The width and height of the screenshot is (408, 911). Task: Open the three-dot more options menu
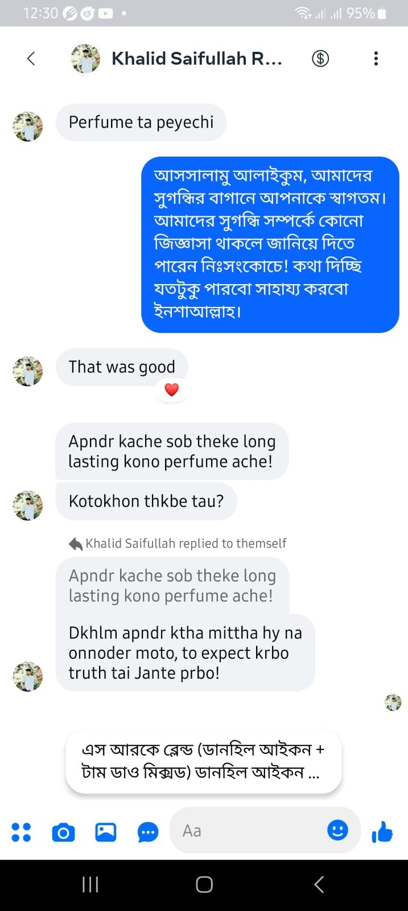(x=376, y=59)
